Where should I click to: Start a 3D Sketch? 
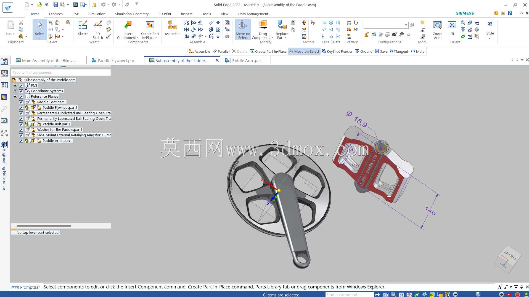(98, 30)
